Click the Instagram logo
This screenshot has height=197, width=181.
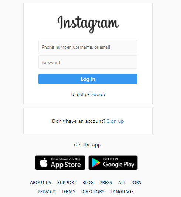[88, 24]
